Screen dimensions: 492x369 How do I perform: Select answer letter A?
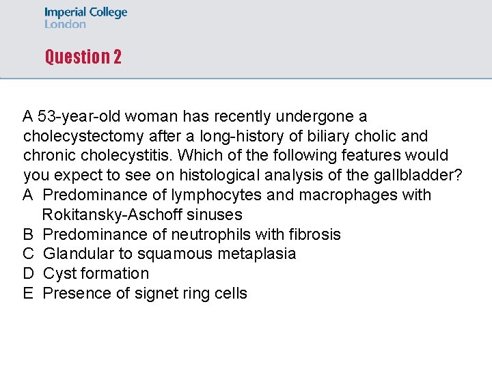coord(28,195)
